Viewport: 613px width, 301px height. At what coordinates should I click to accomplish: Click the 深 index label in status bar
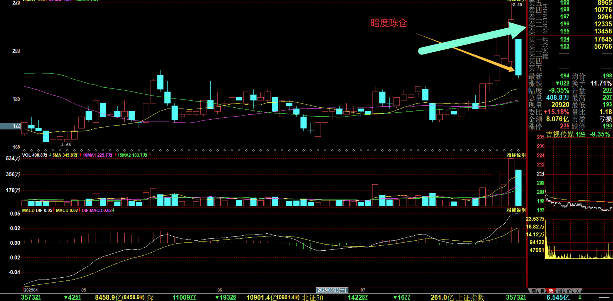[x=150, y=297]
